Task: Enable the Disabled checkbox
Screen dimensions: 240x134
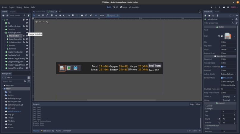Action: click(x=222, y=59)
